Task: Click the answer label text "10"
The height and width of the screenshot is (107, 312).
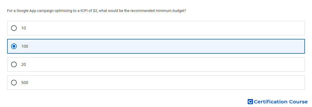Action: [x=24, y=28]
